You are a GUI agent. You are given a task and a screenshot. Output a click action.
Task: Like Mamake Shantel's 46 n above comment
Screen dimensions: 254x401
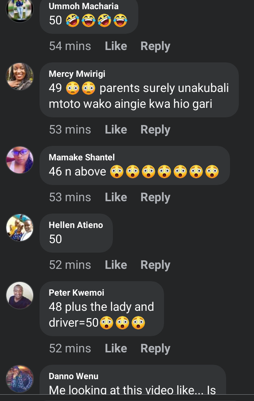tap(116, 197)
